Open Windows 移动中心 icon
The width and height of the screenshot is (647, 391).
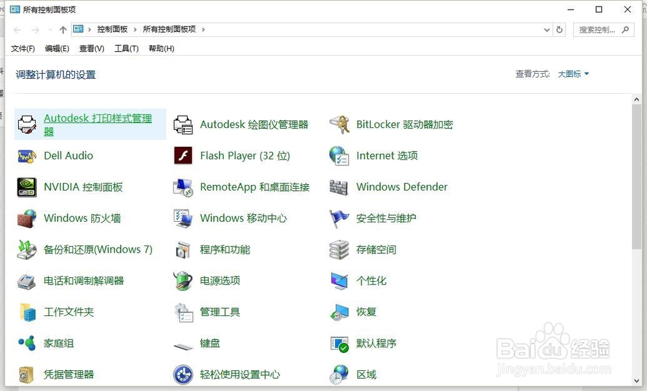click(x=183, y=218)
